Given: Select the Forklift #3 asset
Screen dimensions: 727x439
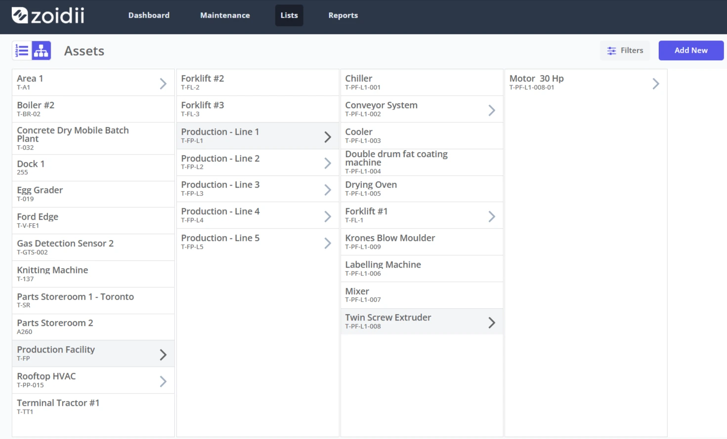Looking at the screenshot, I should click(x=257, y=109).
